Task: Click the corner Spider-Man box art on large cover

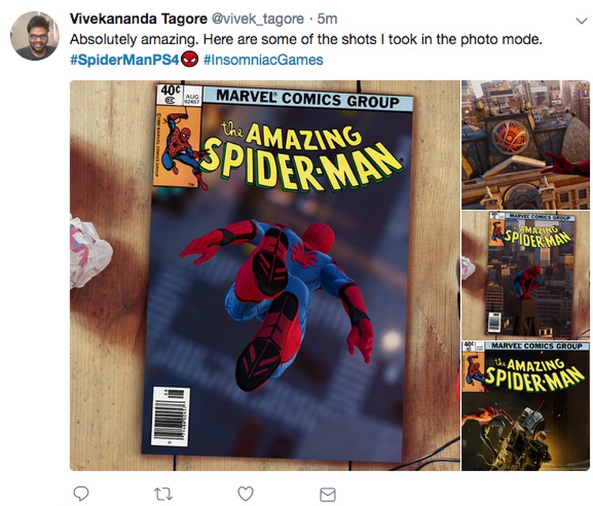Action: pyautogui.click(x=178, y=146)
